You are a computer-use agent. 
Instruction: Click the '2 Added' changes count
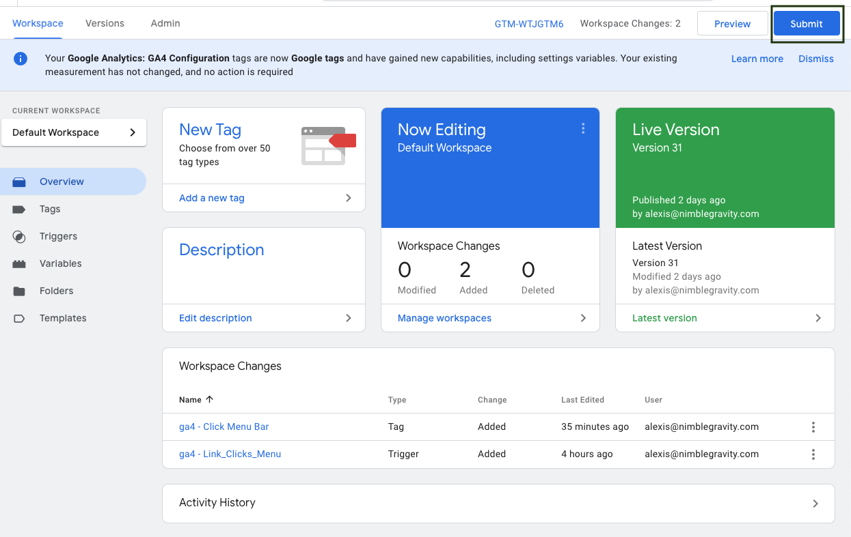click(473, 278)
